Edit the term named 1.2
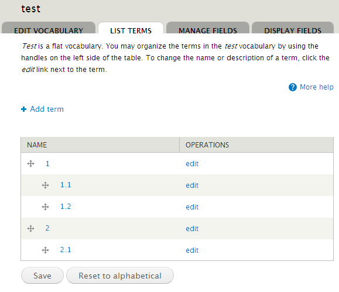Screen dimensions: 339x292 [192, 207]
